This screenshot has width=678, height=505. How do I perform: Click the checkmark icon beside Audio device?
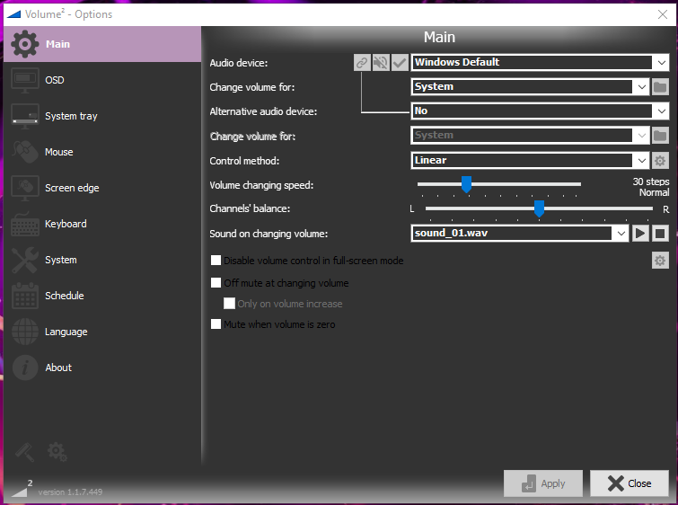point(400,63)
